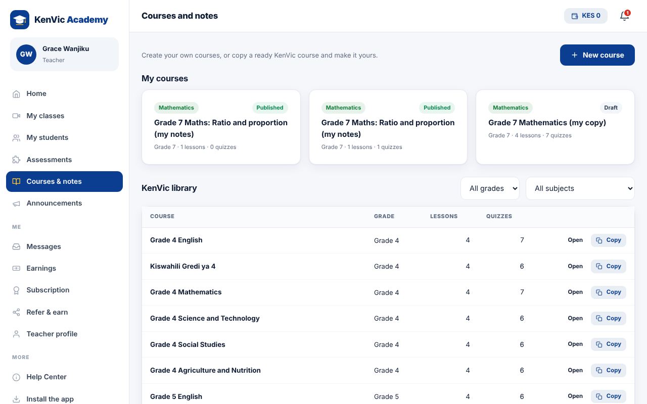Viewport: 647px width, 404px height.
Task: Copy the Grade 4 English course
Action: coord(609,240)
